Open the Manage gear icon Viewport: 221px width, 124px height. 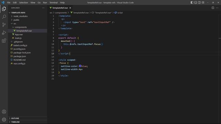point(4,120)
